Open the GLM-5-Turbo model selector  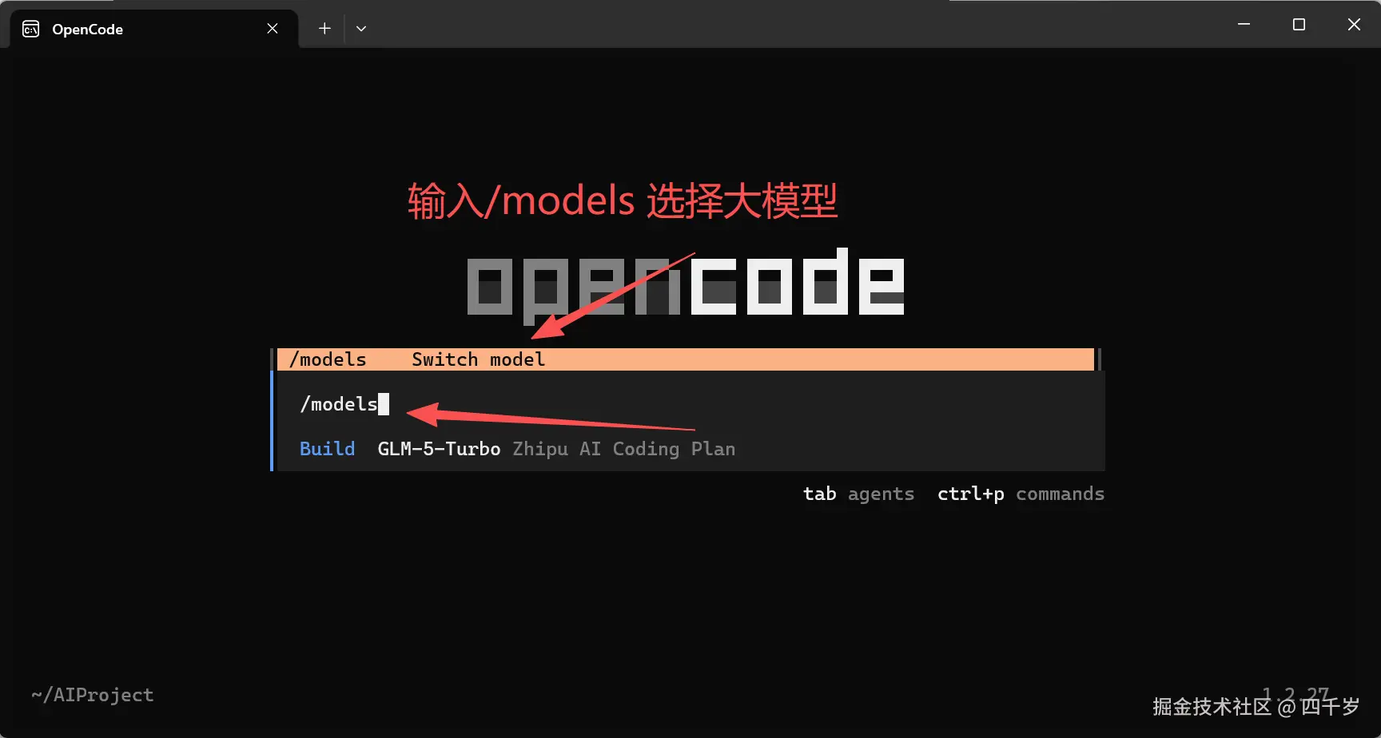[439, 449]
